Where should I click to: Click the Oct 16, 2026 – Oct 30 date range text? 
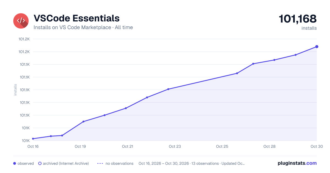click(192, 163)
